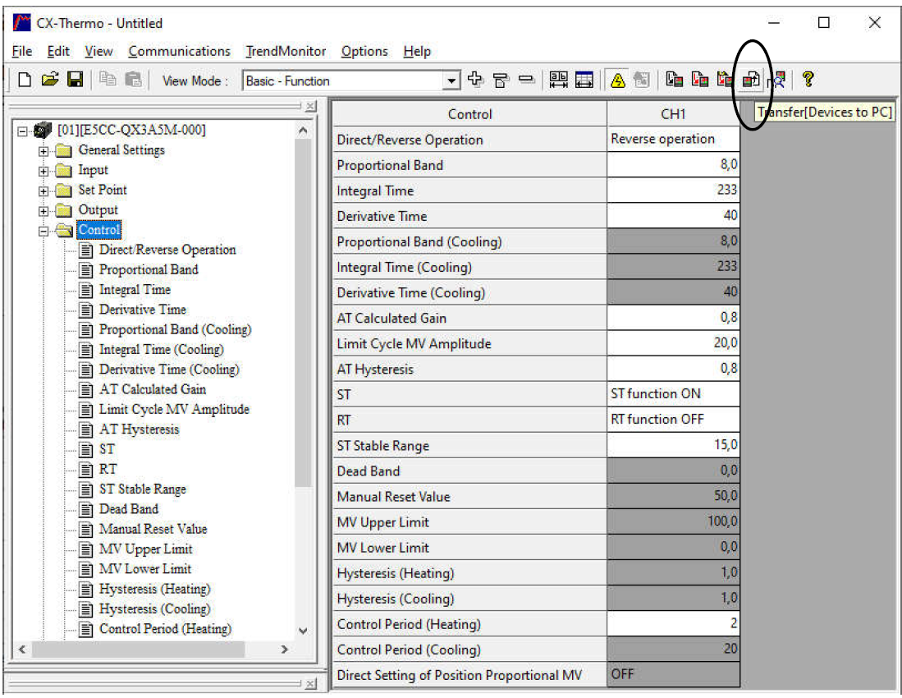Click the AT Hysteresis value 0,8 cell
This screenshot has width=902, height=698.
[x=673, y=369]
